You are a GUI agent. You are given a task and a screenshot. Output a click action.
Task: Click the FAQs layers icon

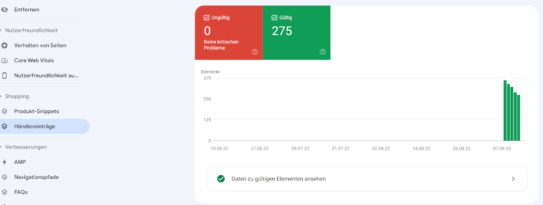point(5,192)
